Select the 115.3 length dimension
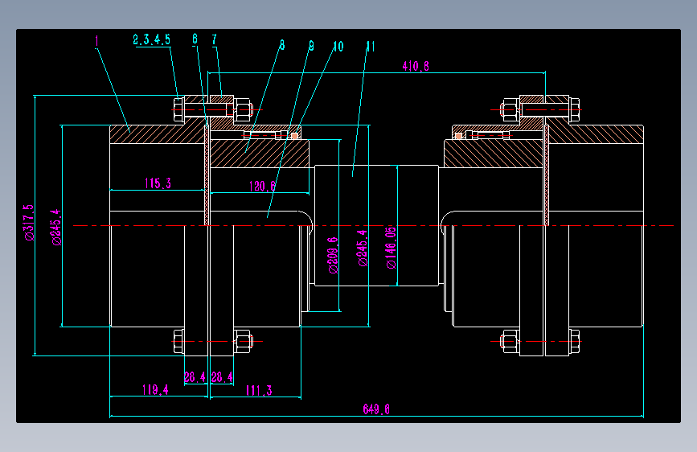 158,183
